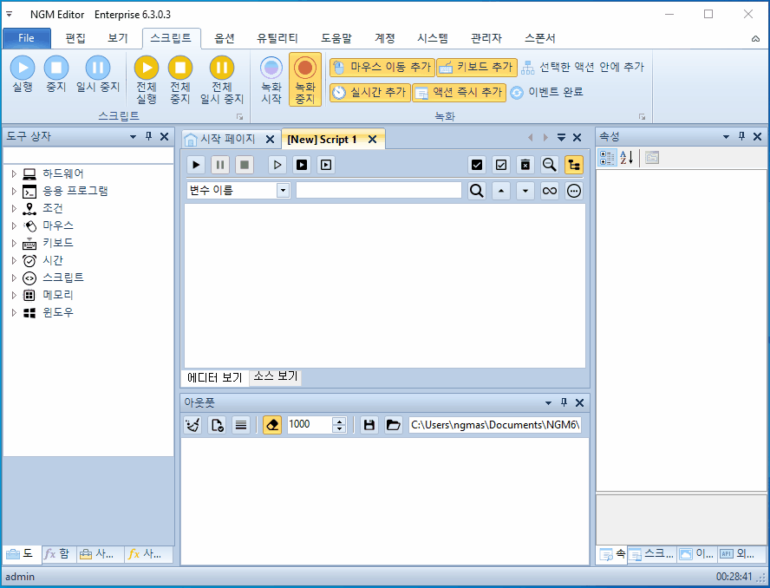The height and width of the screenshot is (588, 770).
Task: Click the yellow 전체 실행 button
Action: (147, 80)
